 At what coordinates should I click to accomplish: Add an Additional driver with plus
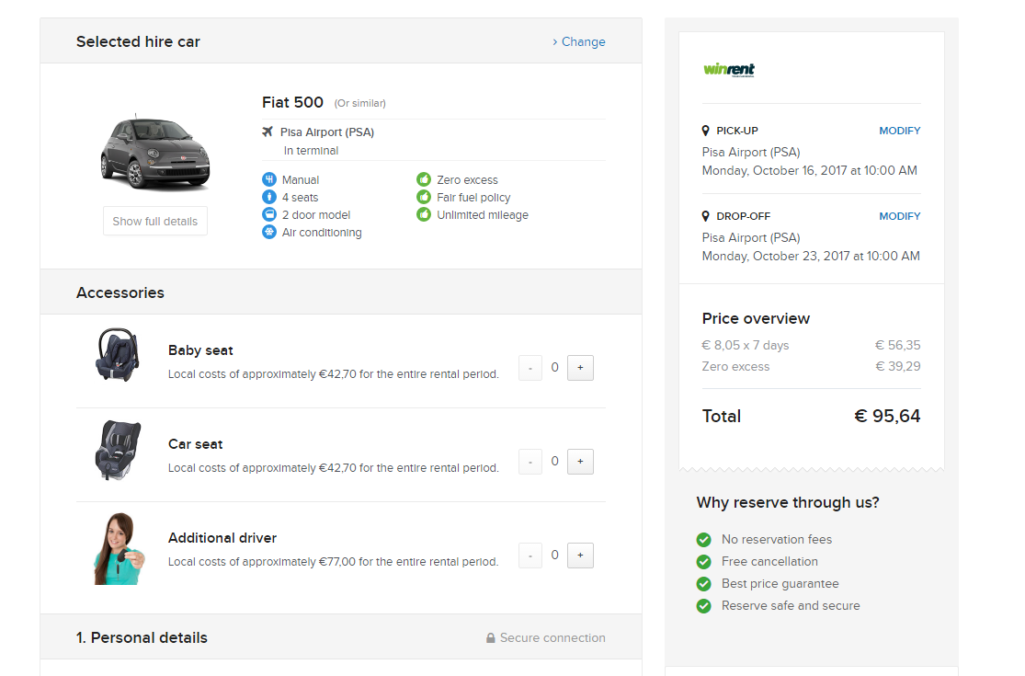coord(580,556)
